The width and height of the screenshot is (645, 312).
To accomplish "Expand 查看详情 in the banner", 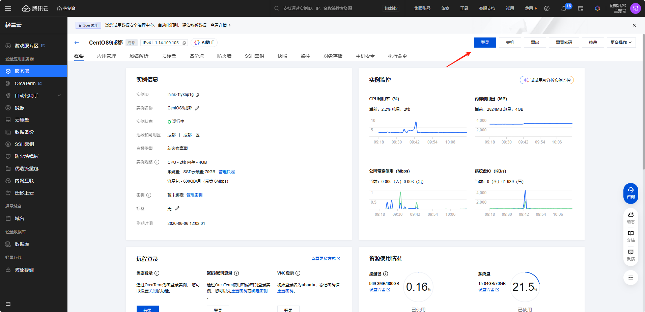I will pyautogui.click(x=221, y=25).
